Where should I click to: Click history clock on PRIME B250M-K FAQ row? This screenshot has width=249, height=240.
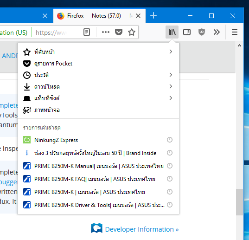tap(170, 179)
